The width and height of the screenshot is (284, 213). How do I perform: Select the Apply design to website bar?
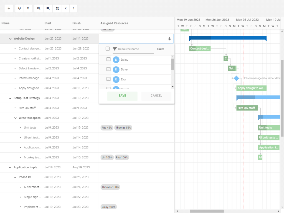[x=251, y=88]
